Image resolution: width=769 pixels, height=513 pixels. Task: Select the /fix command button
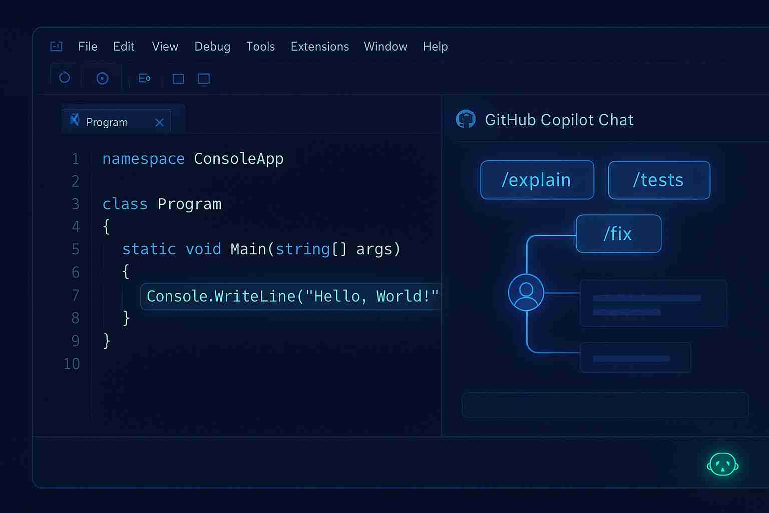click(x=618, y=233)
